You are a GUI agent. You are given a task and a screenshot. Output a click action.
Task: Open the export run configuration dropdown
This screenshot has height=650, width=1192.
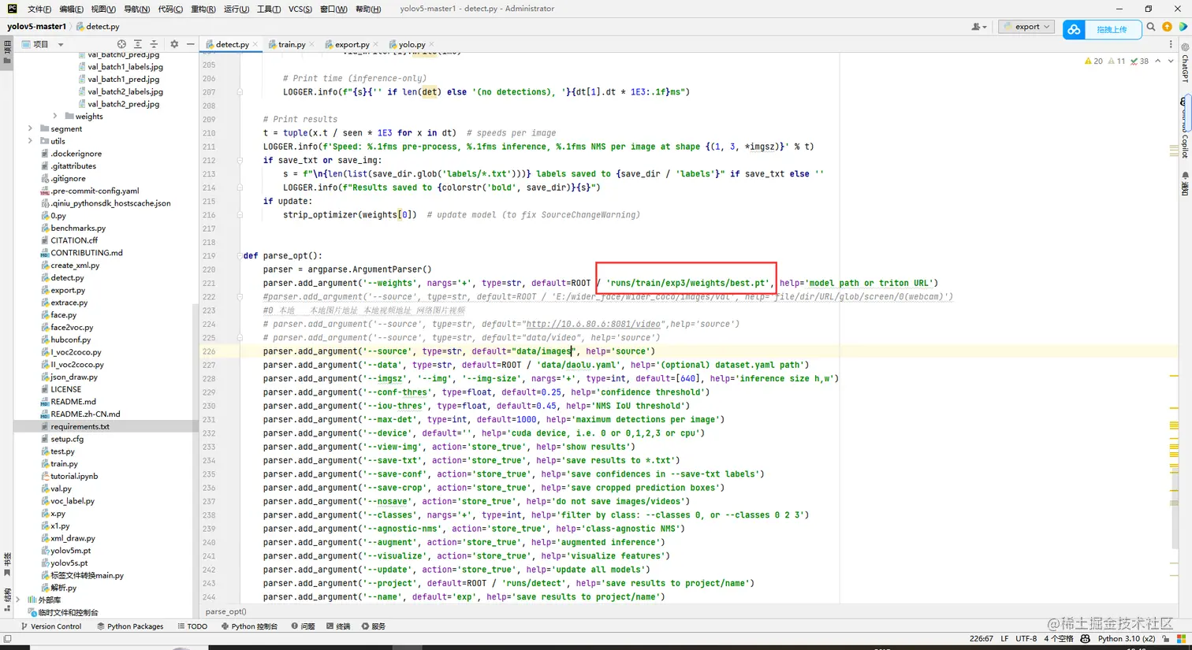[x=1026, y=27]
